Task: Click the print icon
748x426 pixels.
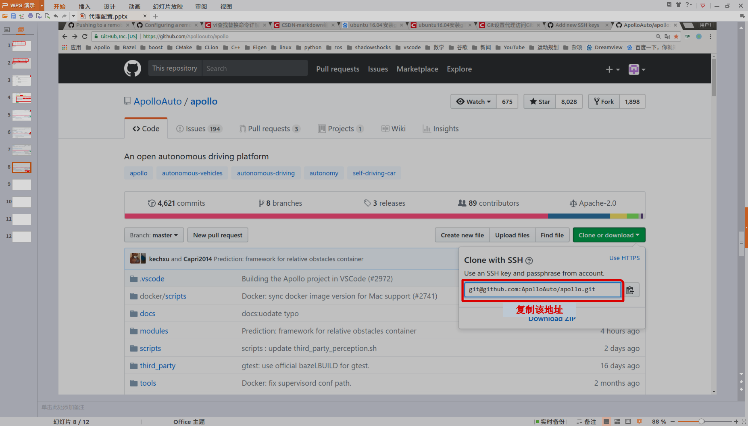Action: [x=30, y=16]
